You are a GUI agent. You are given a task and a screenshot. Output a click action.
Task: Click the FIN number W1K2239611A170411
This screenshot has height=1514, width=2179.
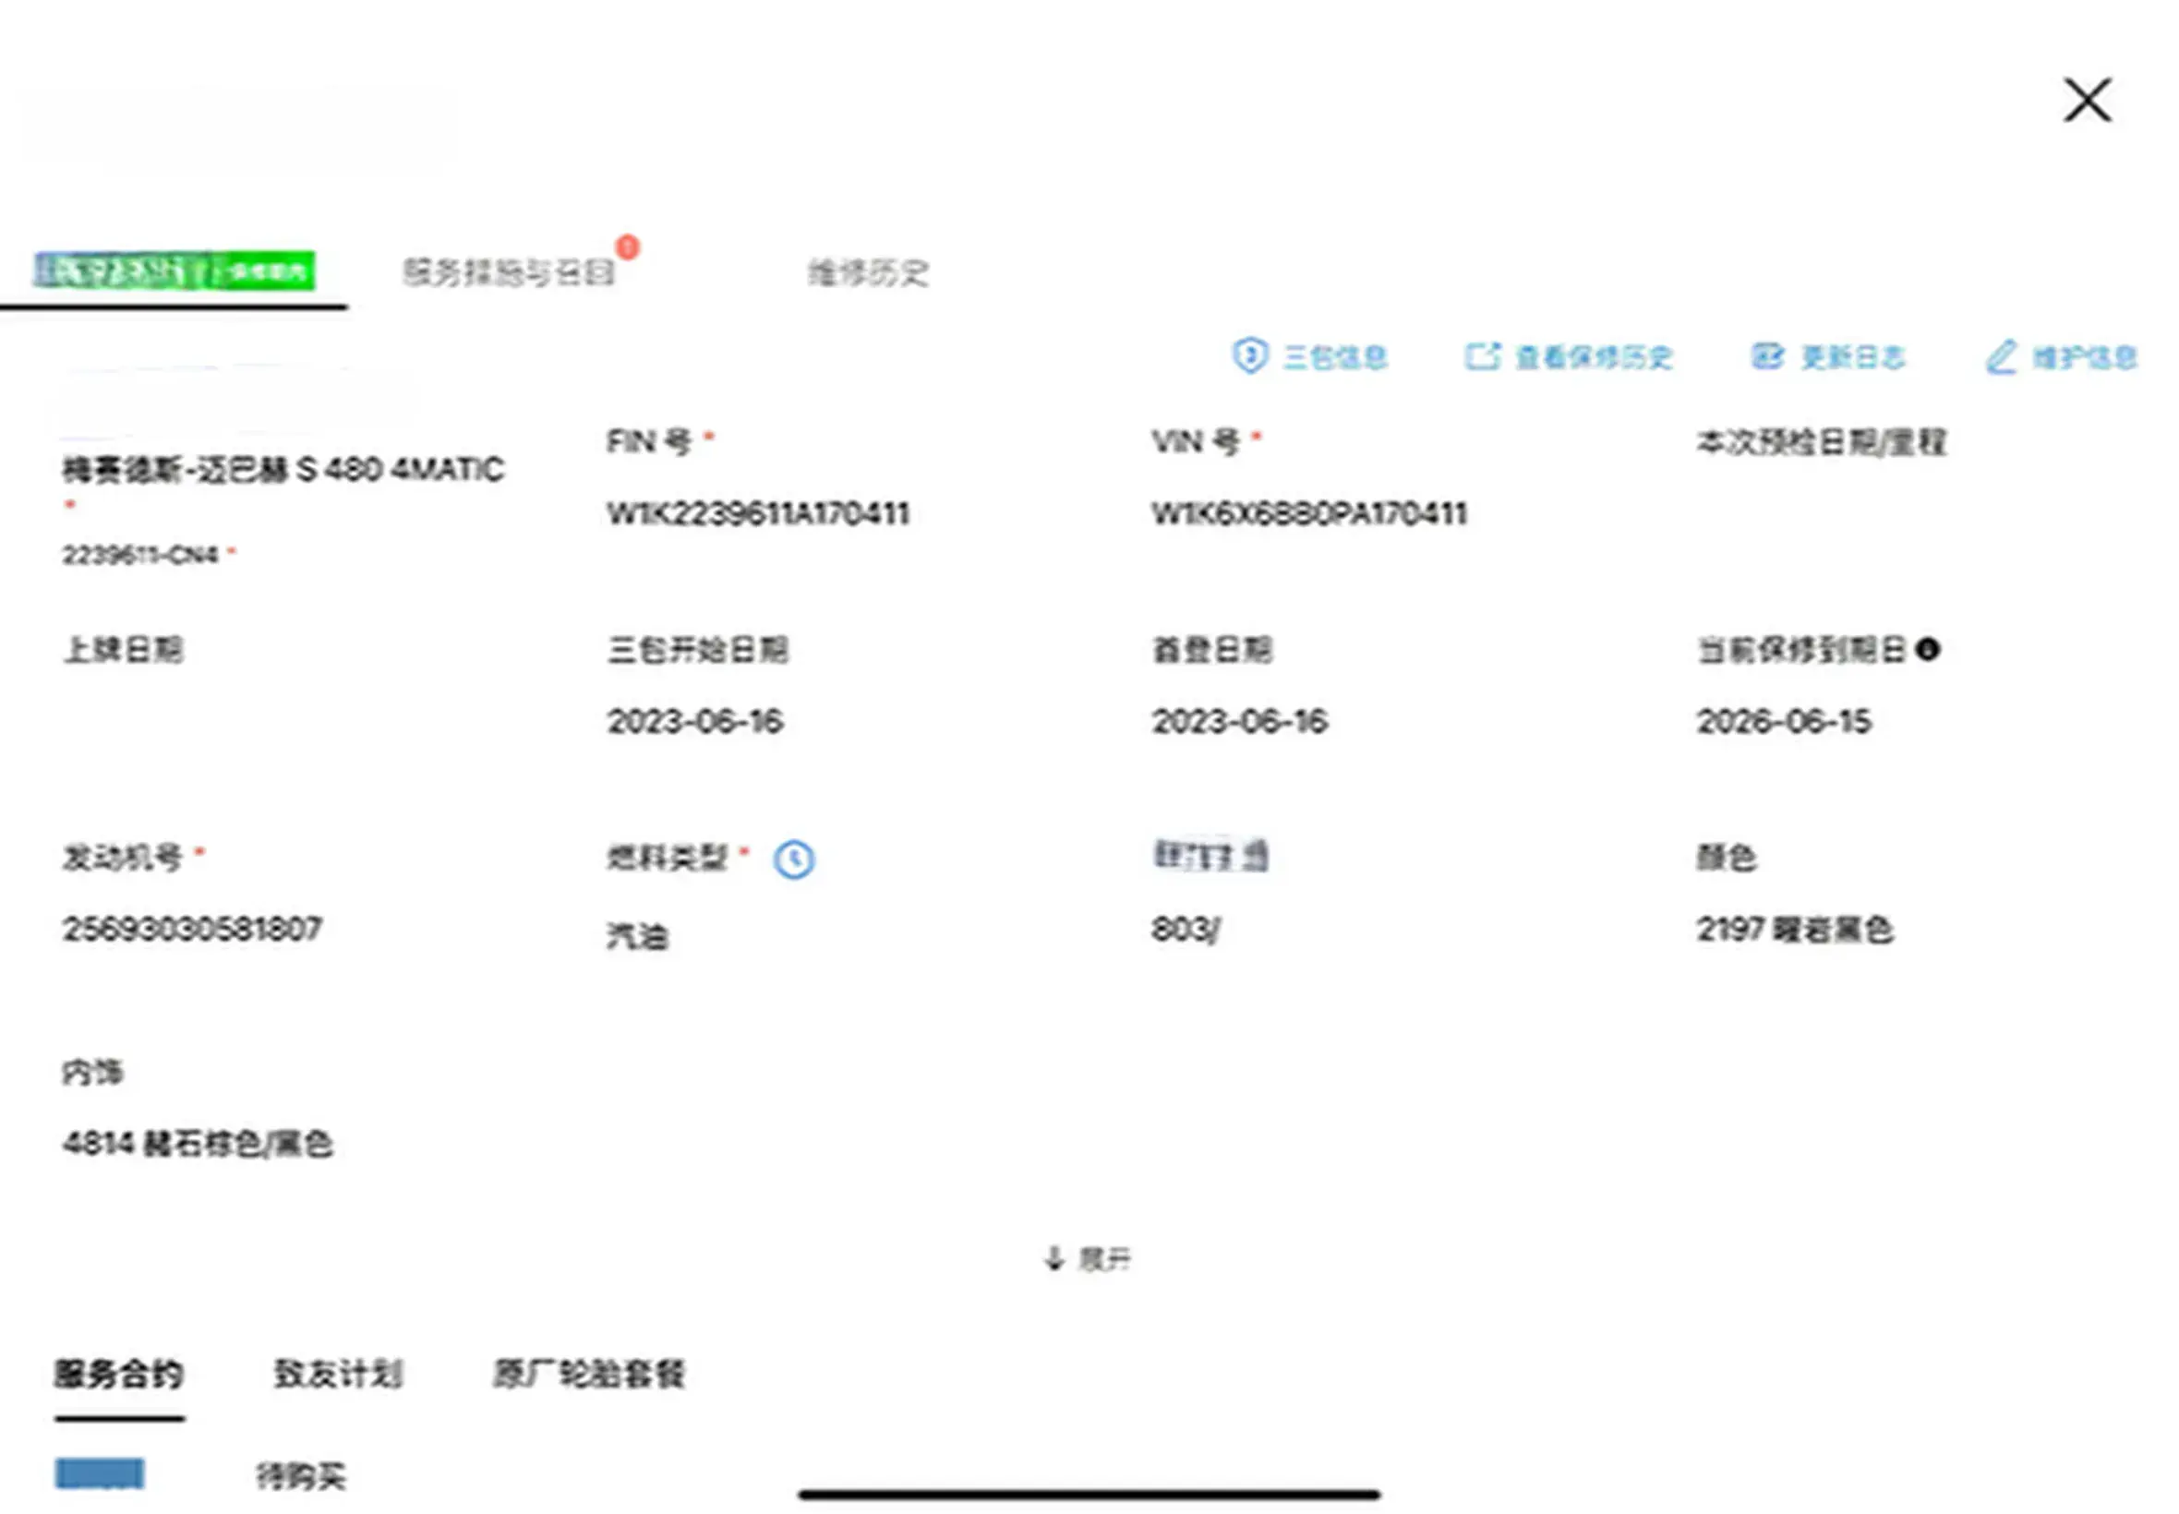(x=758, y=514)
